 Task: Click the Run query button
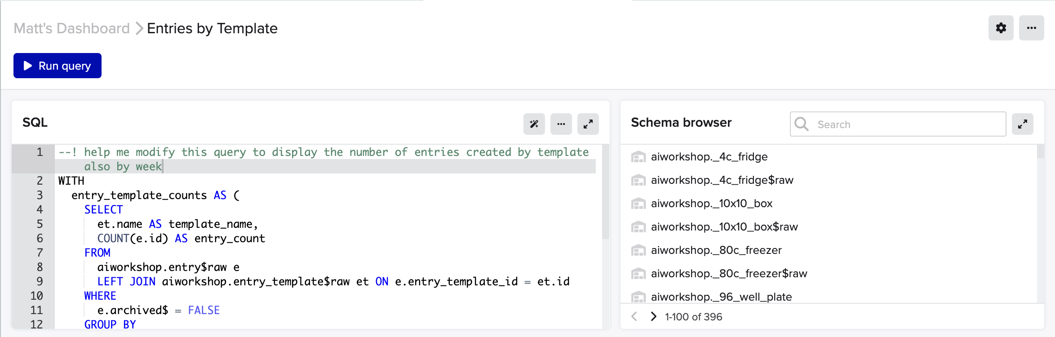click(x=58, y=66)
